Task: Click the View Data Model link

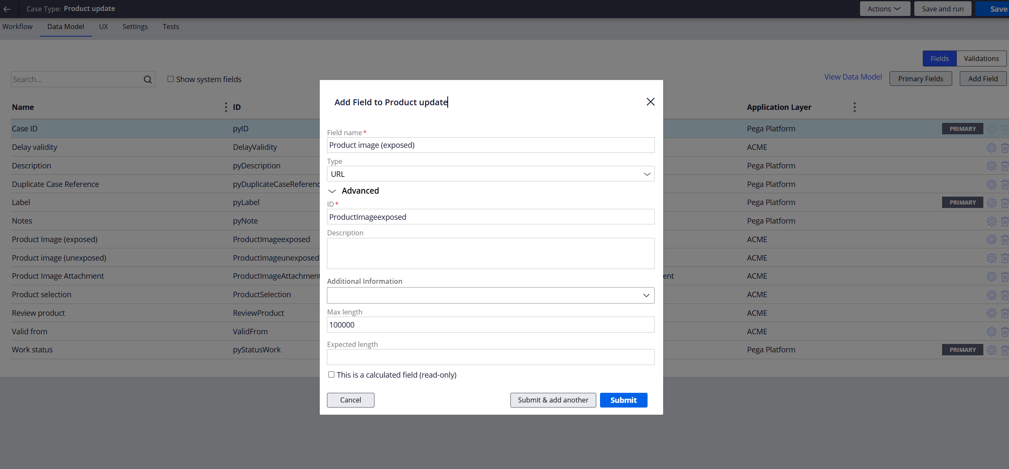Action: pyautogui.click(x=853, y=77)
